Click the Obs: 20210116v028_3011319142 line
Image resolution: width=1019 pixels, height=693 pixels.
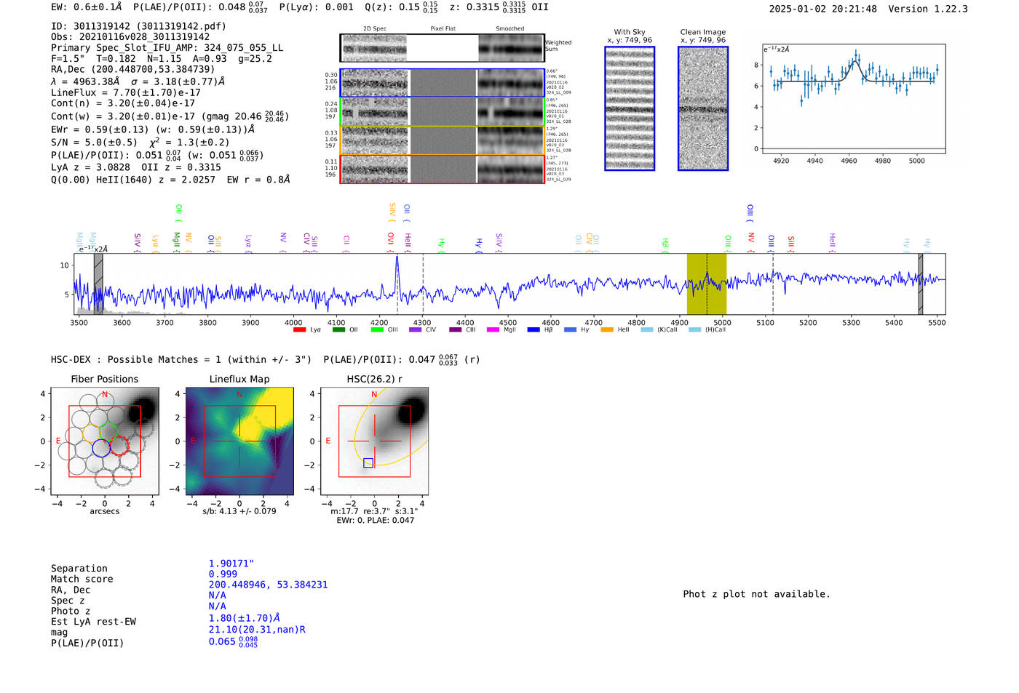pos(130,37)
